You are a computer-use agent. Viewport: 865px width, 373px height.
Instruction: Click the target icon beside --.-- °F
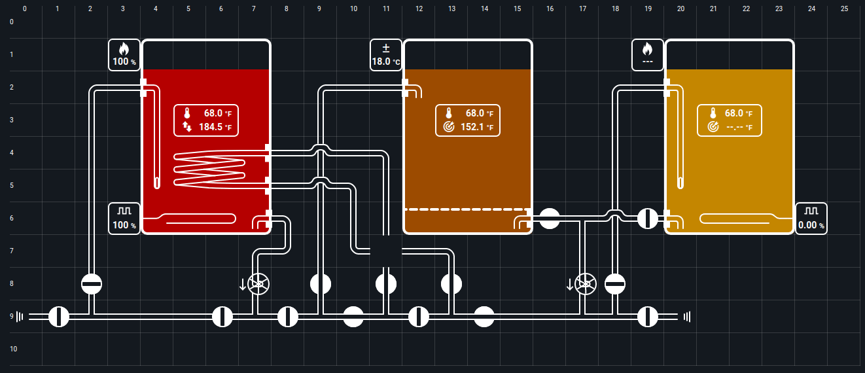pos(713,127)
